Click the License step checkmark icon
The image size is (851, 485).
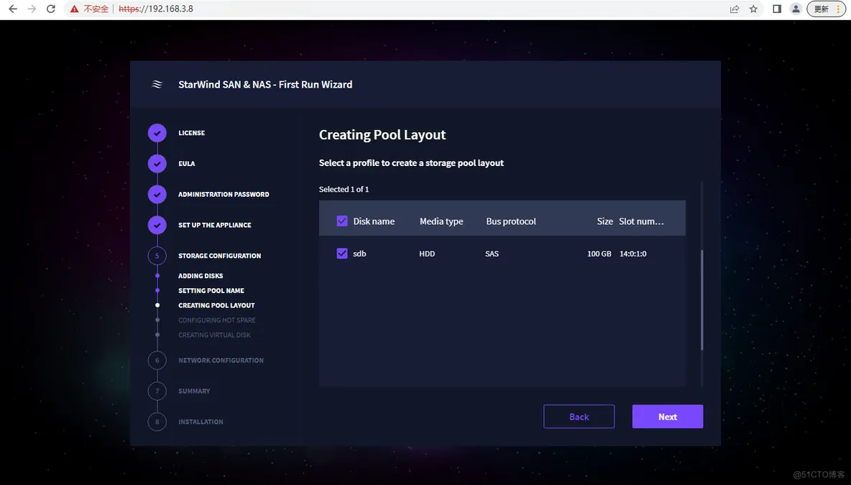pyautogui.click(x=157, y=133)
